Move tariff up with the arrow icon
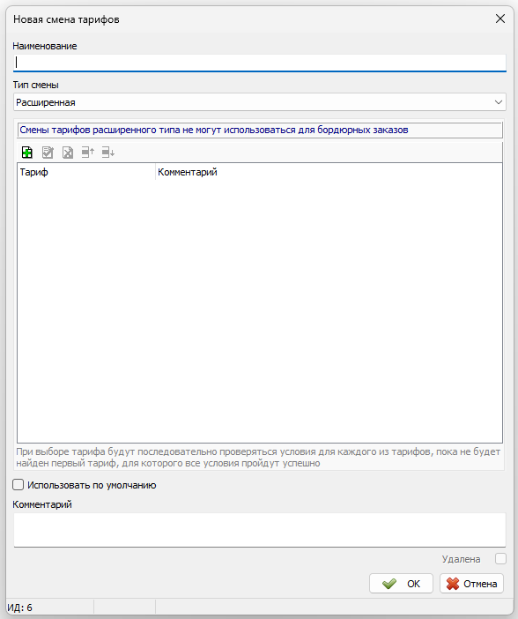The height and width of the screenshot is (619, 518). pyautogui.click(x=88, y=153)
